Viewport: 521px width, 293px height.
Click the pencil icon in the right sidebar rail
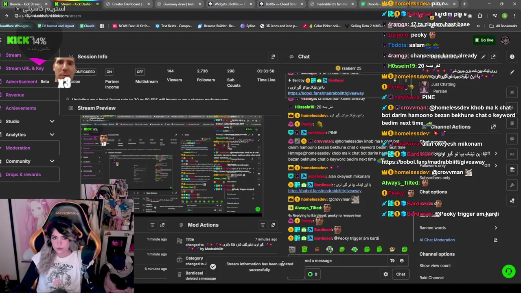click(512, 72)
